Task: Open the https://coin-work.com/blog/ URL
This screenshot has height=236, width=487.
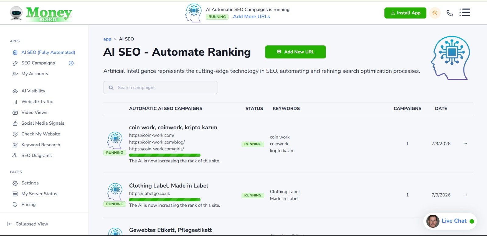Action: tap(157, 142)
